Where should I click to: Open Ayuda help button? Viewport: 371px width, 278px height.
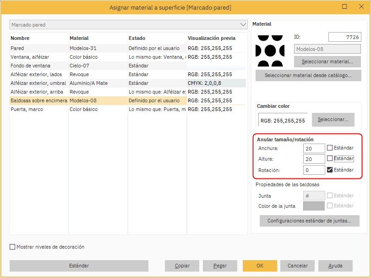point(335,266)
